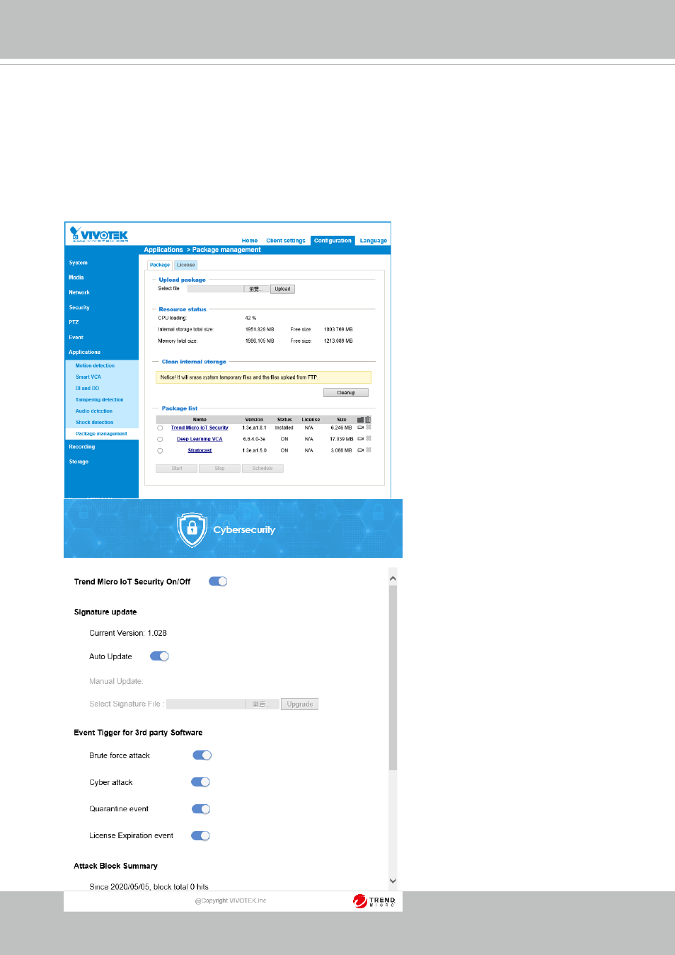Open the Client settings menu
Viewport: 675px width, 955px height.
coord(286,241)
